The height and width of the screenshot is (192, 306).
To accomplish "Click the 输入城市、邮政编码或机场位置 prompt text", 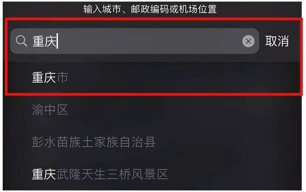I will pos(150,9).
